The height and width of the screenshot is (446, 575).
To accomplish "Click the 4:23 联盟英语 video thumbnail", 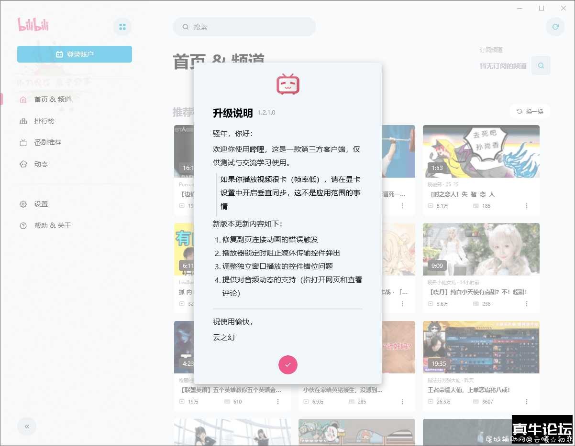I will tap(184, 347).
